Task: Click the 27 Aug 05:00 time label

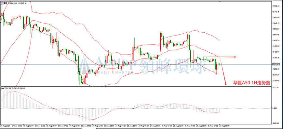Action: click(x=225, y=126)
